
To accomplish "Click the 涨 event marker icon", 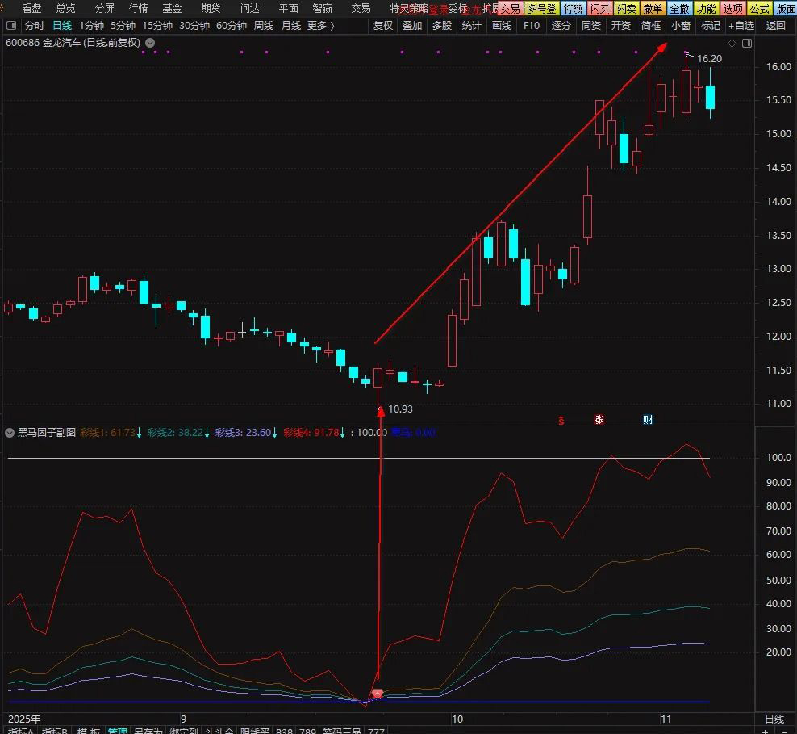I will pos(599,419).
